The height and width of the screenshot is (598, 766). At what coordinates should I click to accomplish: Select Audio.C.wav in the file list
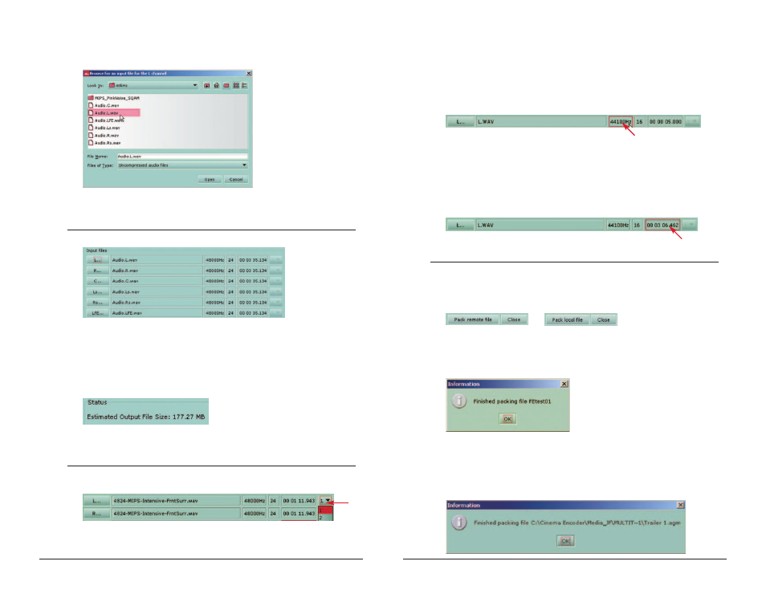point(104,105)
